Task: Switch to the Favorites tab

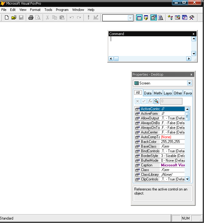Action: [x=188, y=93]
